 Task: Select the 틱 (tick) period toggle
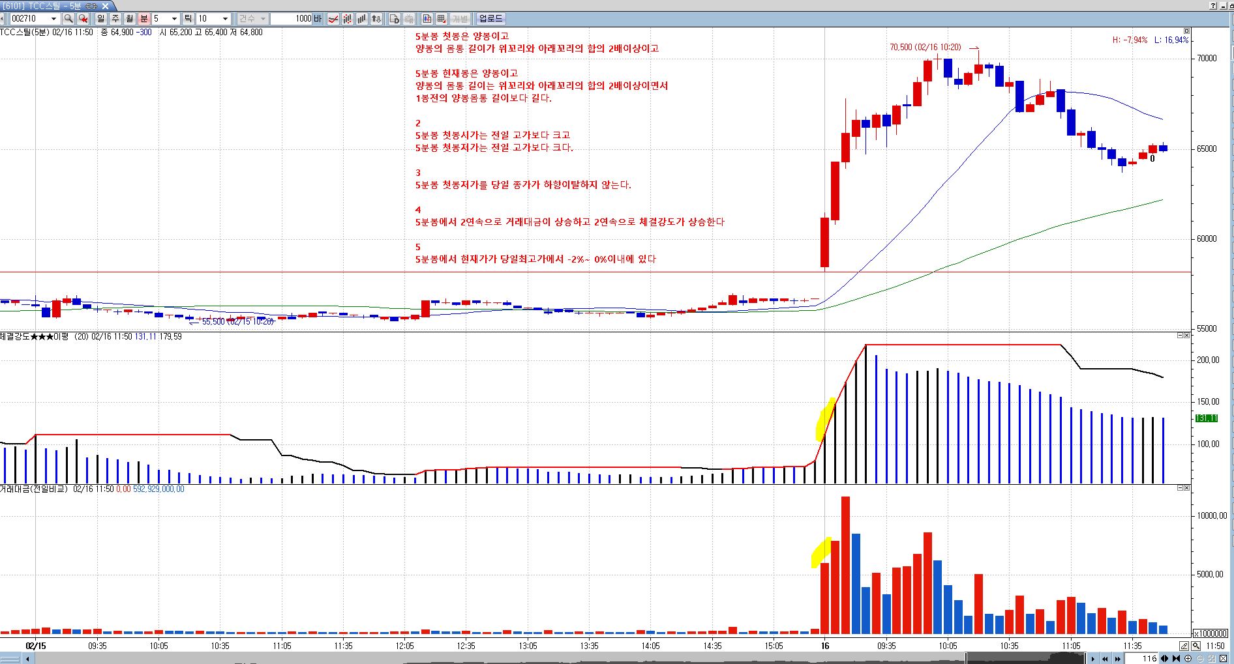tap(188, 19)
